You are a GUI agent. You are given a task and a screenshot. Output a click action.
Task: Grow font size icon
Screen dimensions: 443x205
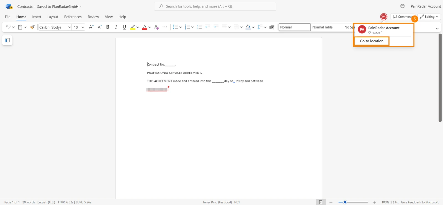point(91,27)
